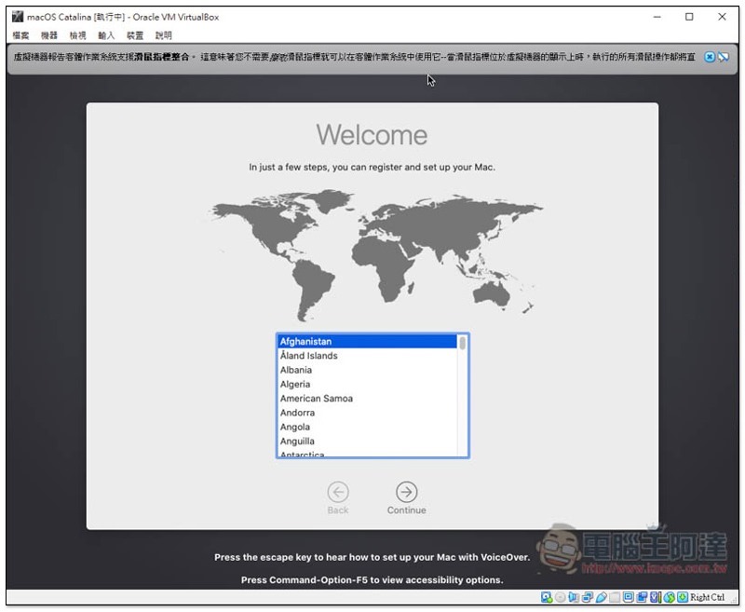Image resolution: width=745 pixels, height=612 pixels.
Task: Click the keyboard capture green arrow icon
Action: tap(683, 597)
